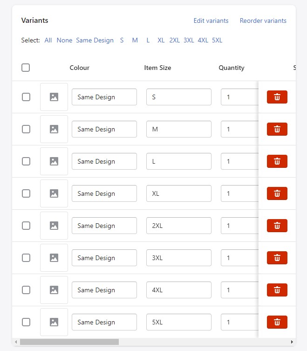This screenshot has height=351, width=307.
Task: Click the Colour column header
Action: point(80,68)
